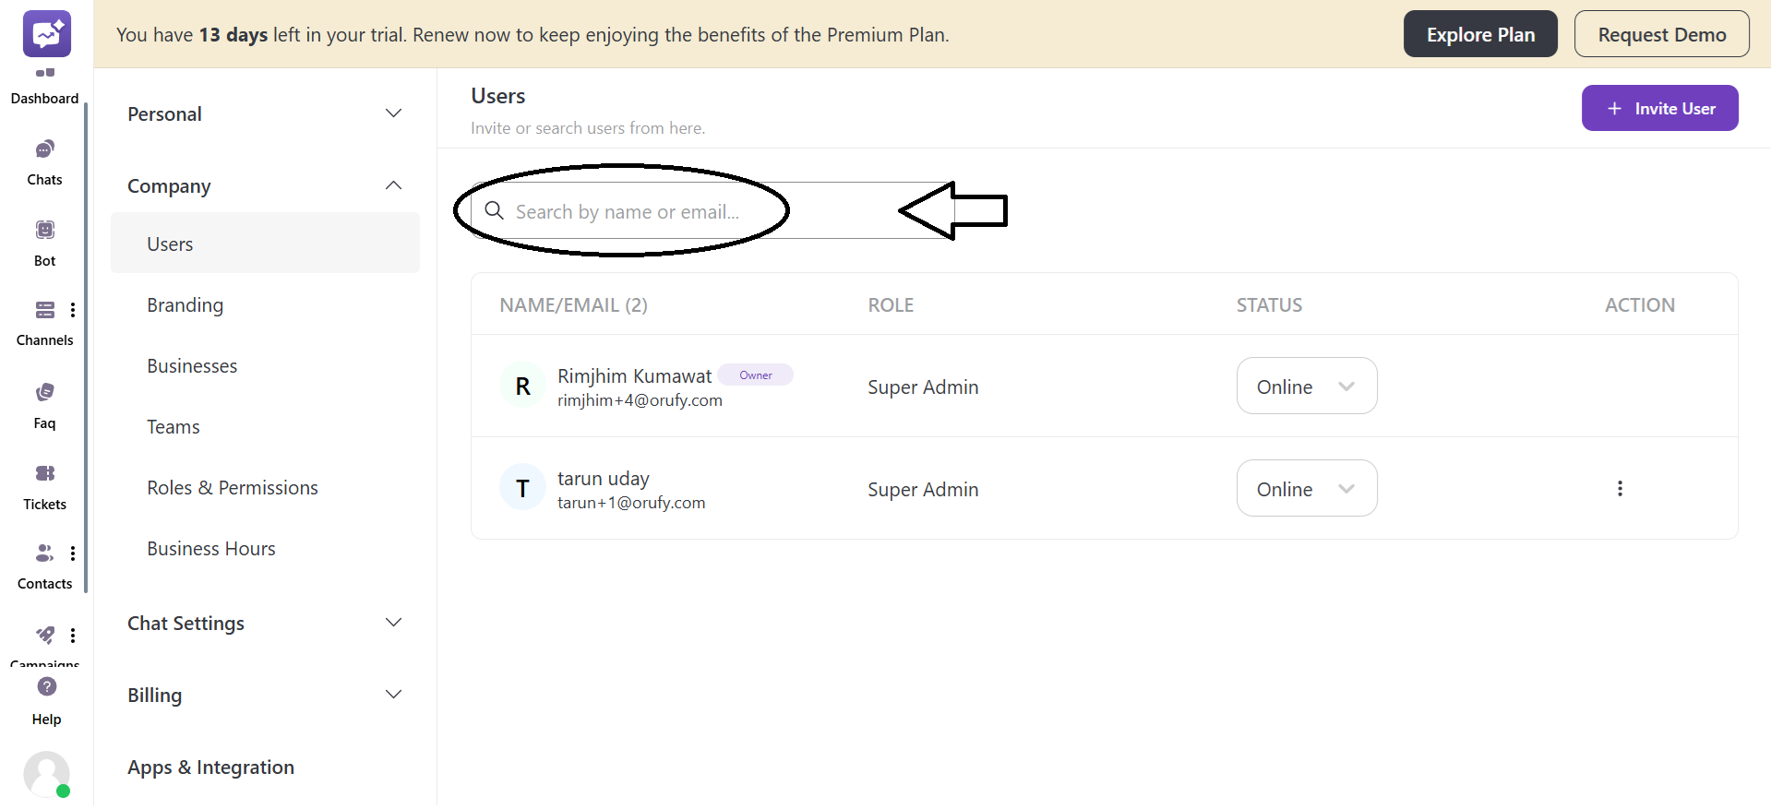Select Teams in the Company menu
This screenshot has width=1771, height=809.
pyautogui.click(x=174, y=427)
